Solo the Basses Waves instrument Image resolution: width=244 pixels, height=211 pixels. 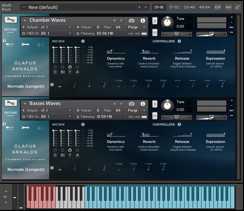155,104
